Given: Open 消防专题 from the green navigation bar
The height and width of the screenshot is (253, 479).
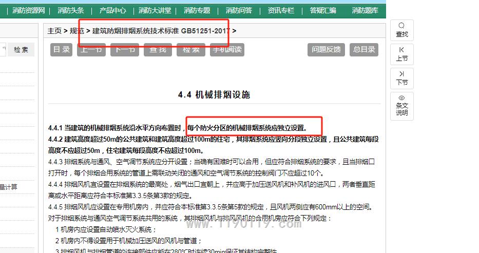Looking at the screenshot, I should [x=197, y=10].
